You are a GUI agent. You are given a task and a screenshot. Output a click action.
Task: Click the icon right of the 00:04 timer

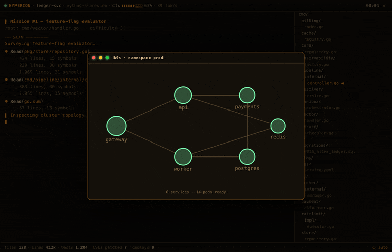click(384, 6)
